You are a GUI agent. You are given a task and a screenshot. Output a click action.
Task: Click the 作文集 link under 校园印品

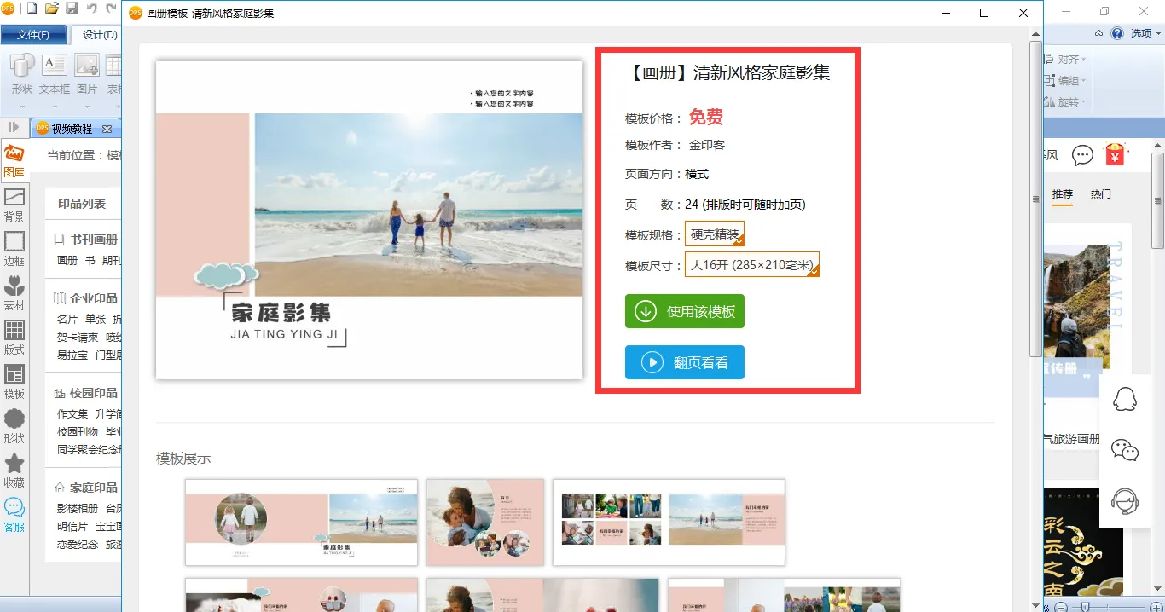pyautogui.click(x=72, y=414)
